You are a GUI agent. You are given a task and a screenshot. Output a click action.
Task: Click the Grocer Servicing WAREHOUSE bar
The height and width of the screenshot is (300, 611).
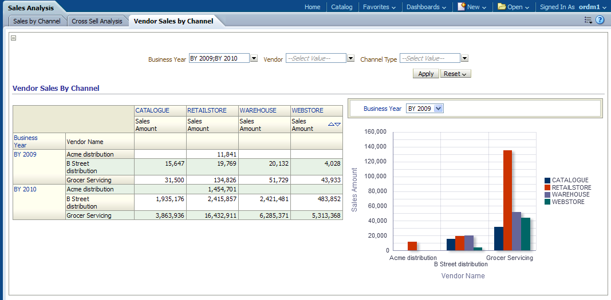(517, 231)
